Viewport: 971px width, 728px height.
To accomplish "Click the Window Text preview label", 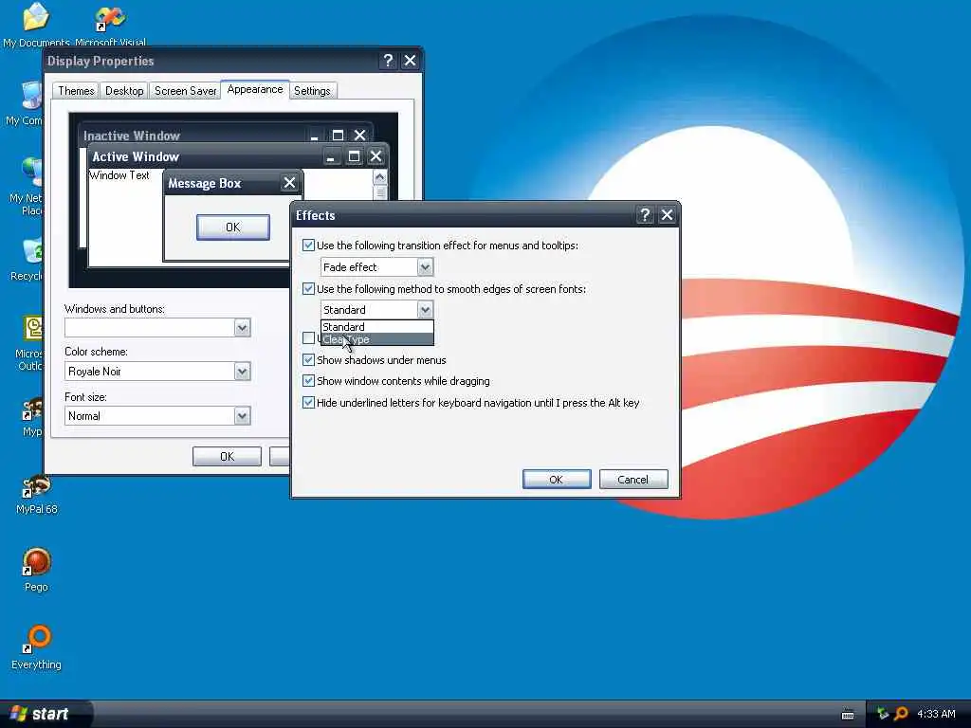I will pyautogui.click(x=119, y=175).
